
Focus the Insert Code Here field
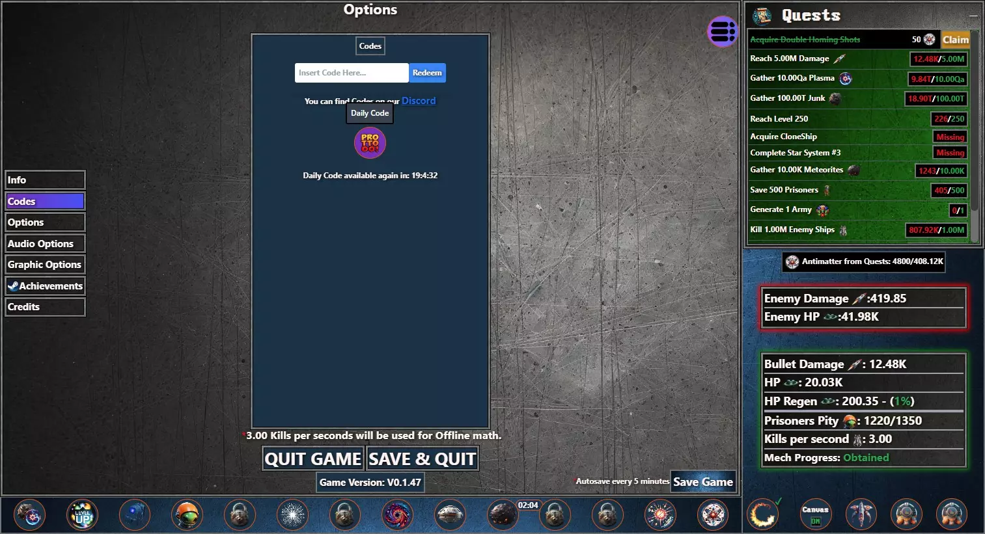click(x=352, y=73)
